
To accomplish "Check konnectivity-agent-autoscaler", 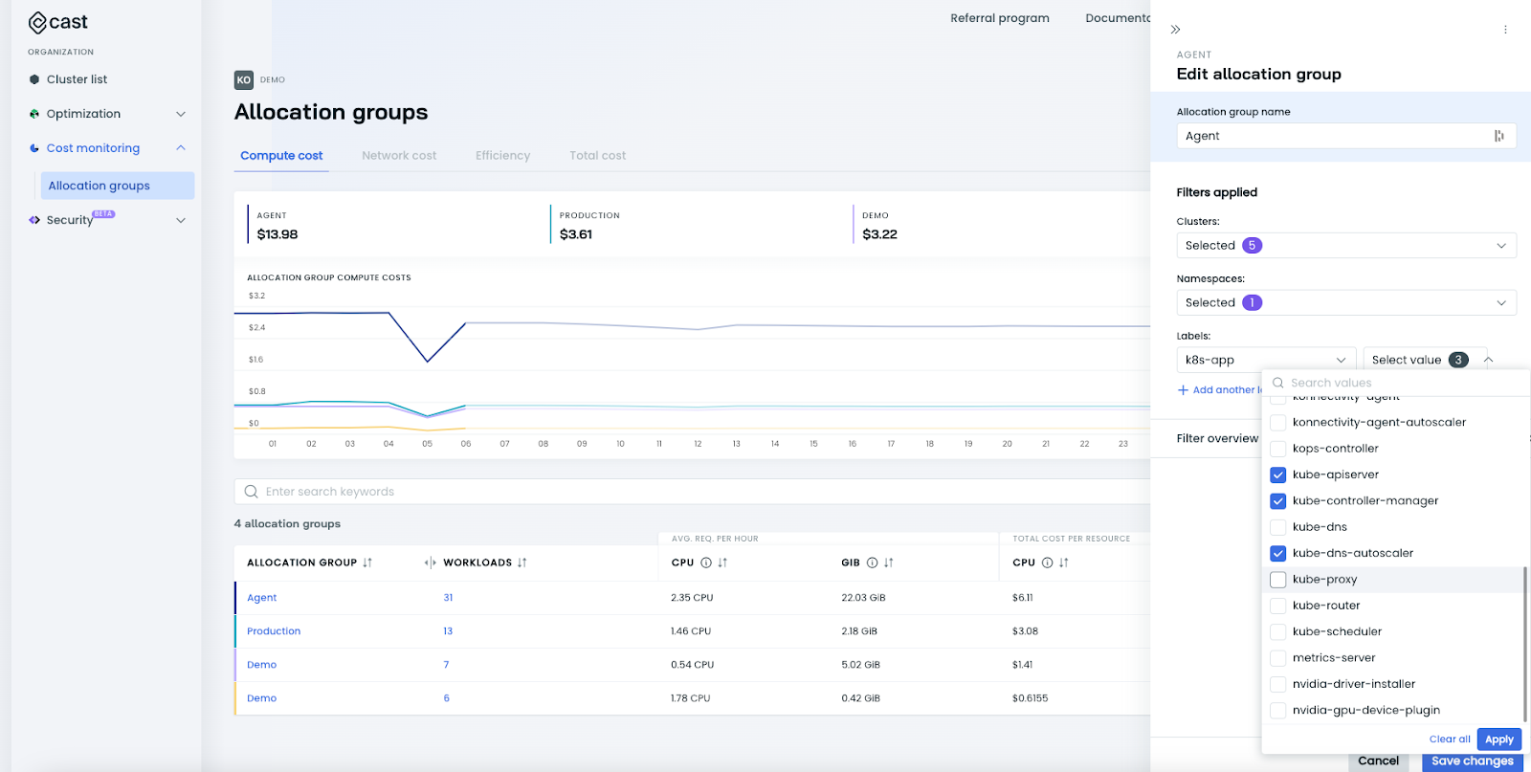I will coord(1278,423).
